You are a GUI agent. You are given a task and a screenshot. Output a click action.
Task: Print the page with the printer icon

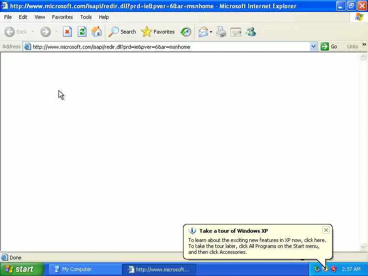221,32
